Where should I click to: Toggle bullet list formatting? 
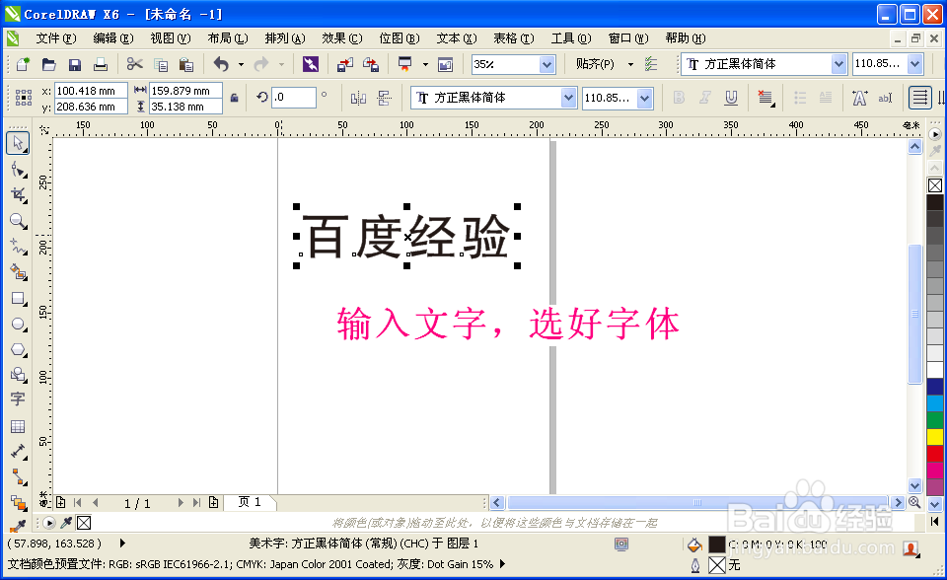[800, 98]
